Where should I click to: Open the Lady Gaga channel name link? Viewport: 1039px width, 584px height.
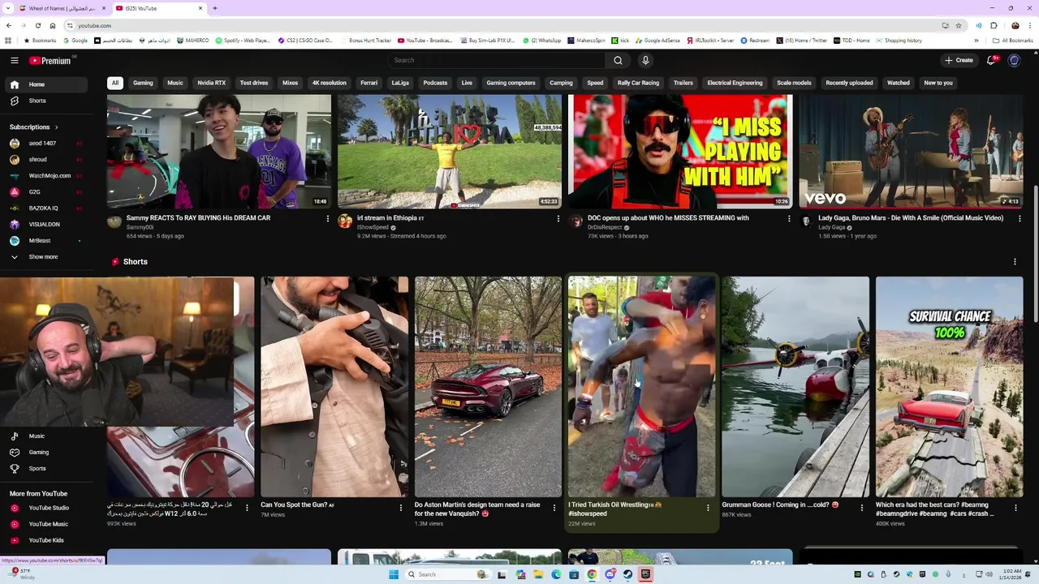click(x=831, y=228)
